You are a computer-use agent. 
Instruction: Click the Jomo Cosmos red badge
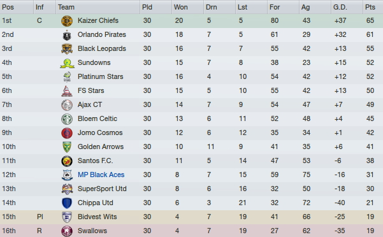[67, 133]
